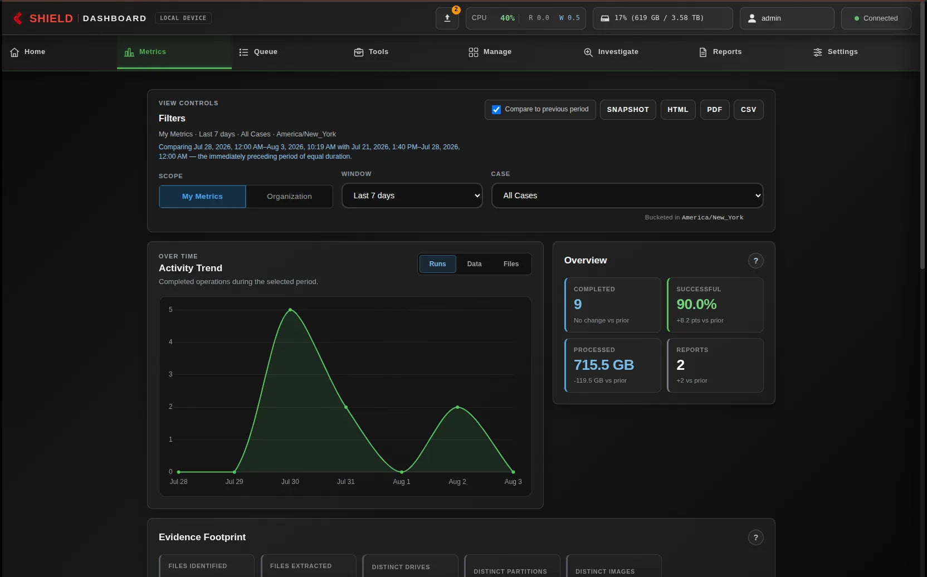Go to the Home tab
The height and width of the screenshot is (577, 927).
coord(60,52)
